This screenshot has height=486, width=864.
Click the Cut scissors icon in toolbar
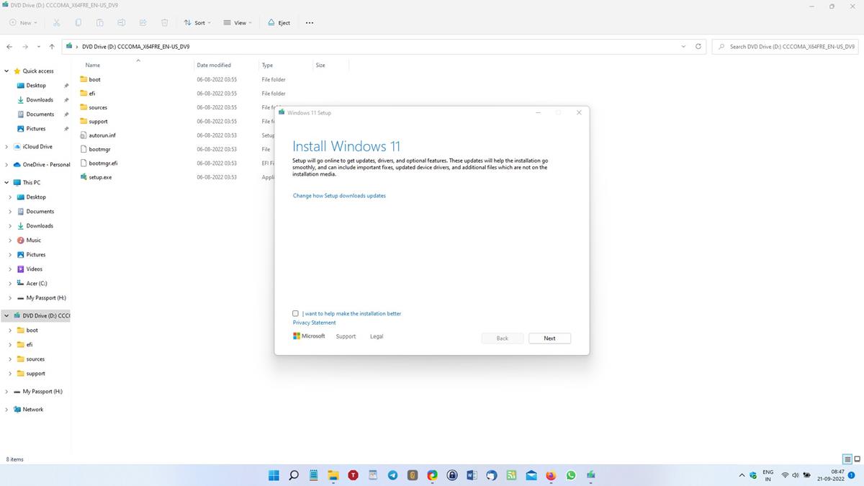tap(57, 22)
